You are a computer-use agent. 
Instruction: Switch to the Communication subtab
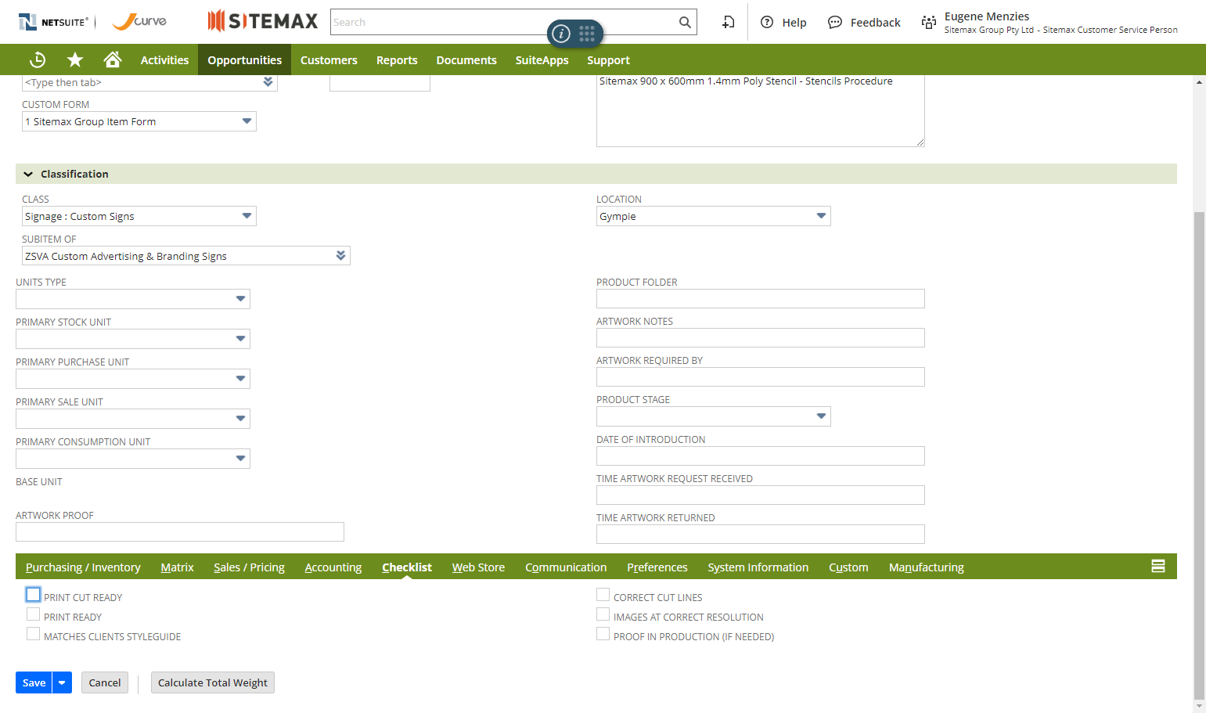[x=566, y=567]
